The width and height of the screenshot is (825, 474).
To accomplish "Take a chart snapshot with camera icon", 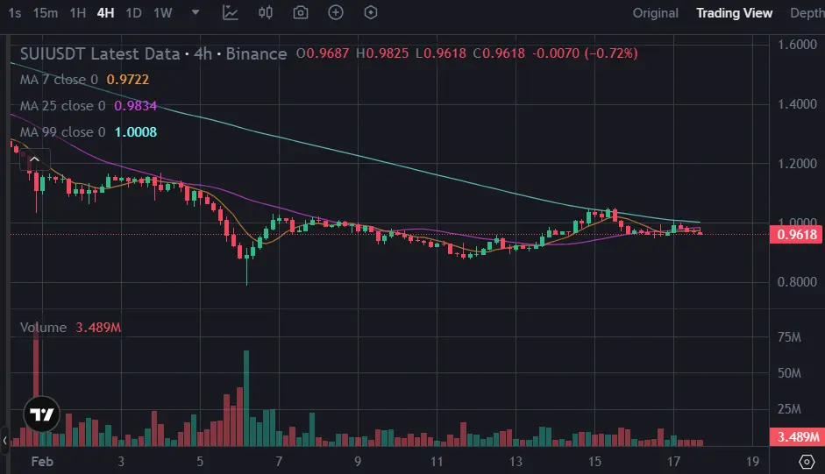I will point(301,12).
